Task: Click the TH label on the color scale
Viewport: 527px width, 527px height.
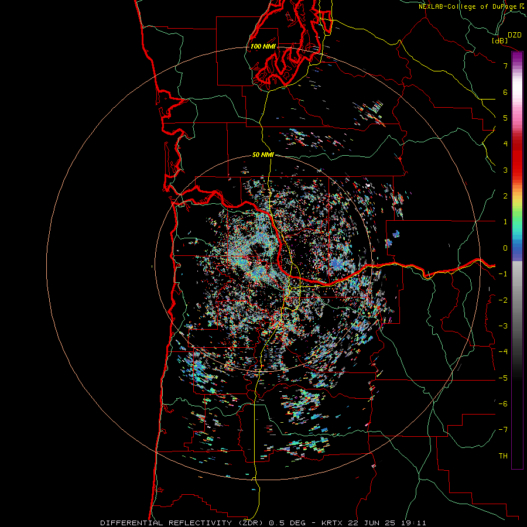Action: [503, 456]
